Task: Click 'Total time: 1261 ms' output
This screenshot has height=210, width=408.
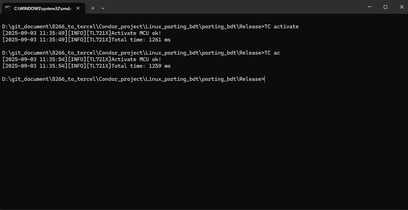Action: click(141, 40)
